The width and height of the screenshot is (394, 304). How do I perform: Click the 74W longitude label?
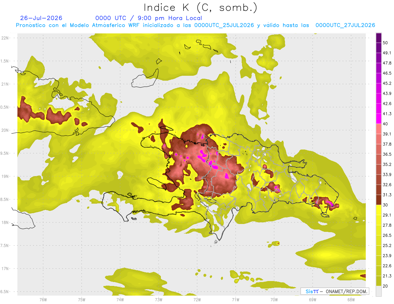coord(120,299)
